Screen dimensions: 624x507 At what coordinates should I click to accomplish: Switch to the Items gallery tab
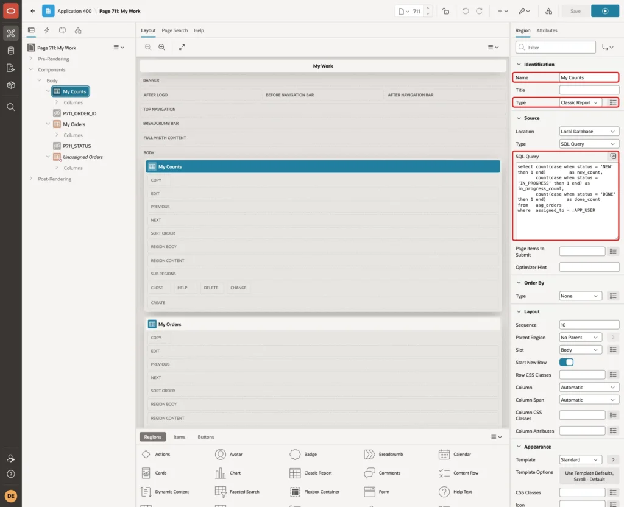click(x=179, y=437)
